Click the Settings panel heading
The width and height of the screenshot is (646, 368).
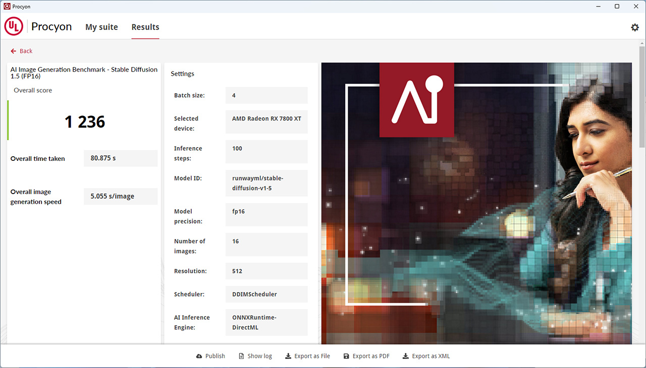[182, 74]
